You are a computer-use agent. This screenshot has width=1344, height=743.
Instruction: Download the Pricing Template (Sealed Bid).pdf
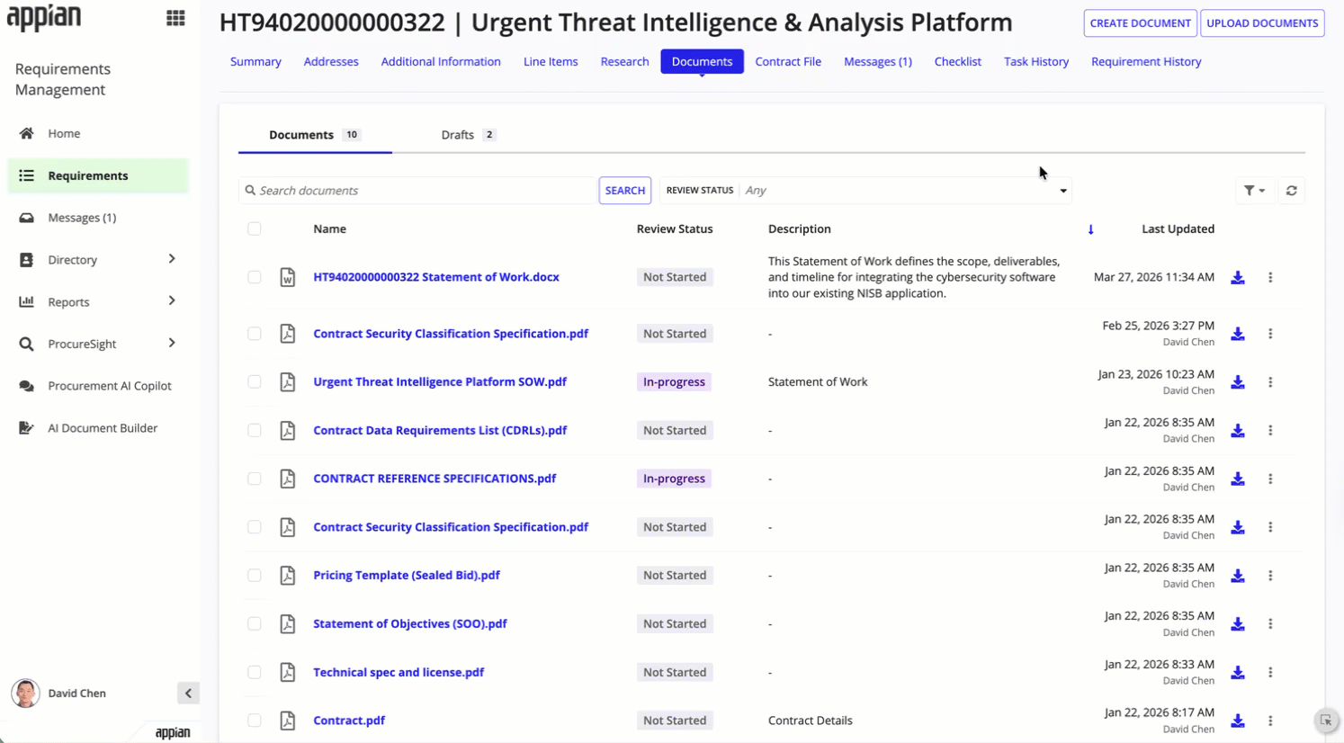(1238, 576)
